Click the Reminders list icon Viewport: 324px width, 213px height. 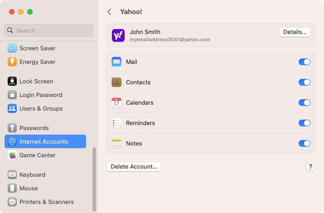point(116,123)
